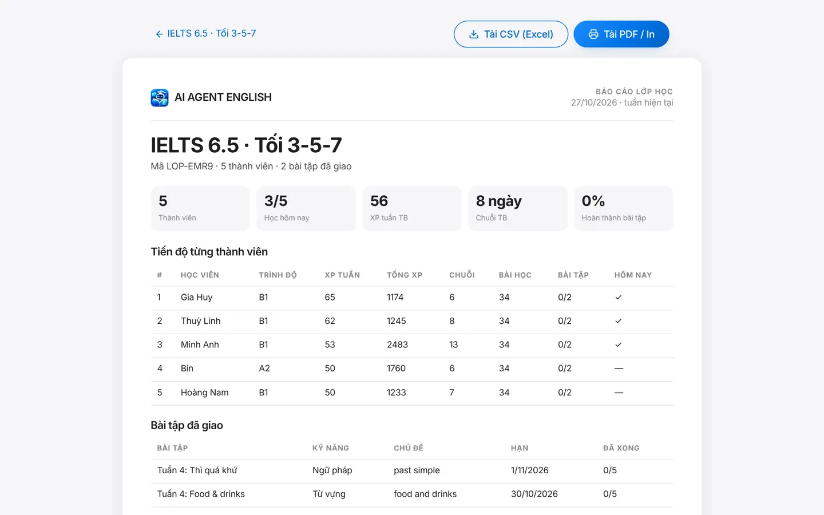
Task: Click the dash mark in Bin's Hôm nay column
Action: 619,369
